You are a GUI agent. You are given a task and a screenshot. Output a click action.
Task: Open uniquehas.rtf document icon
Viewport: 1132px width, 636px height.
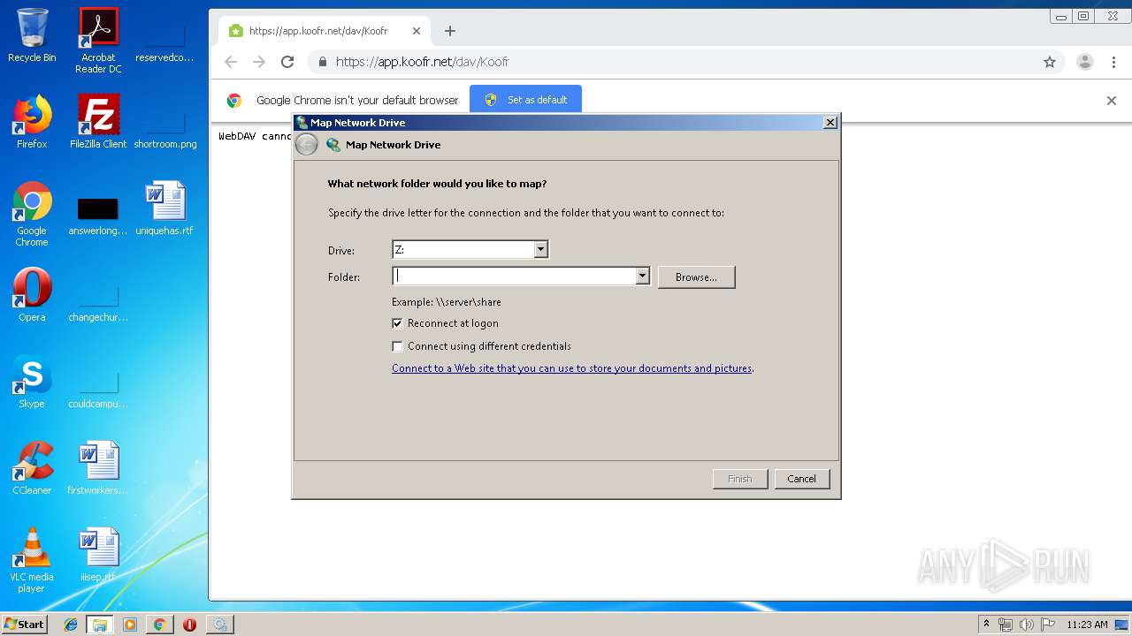coord(164,208)
